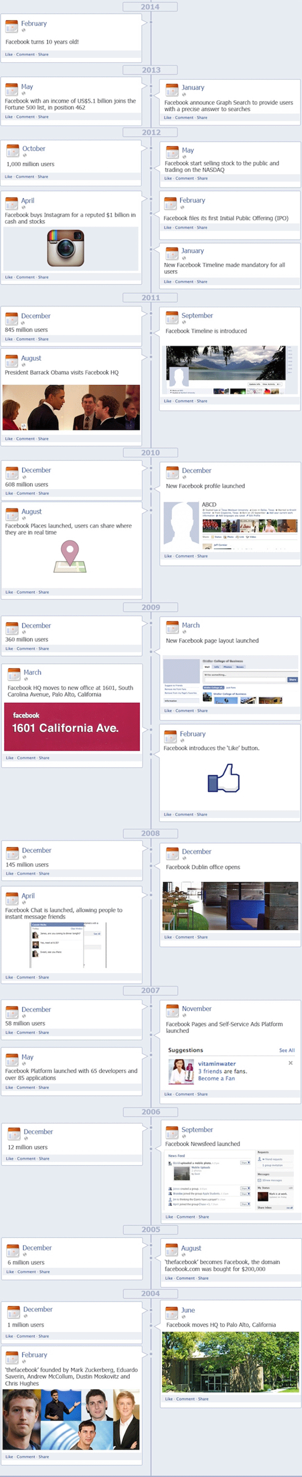This screenshot has width=302, height=1477.
Task: Click the pink map pin Places image
Action: (x=70, y=557)
